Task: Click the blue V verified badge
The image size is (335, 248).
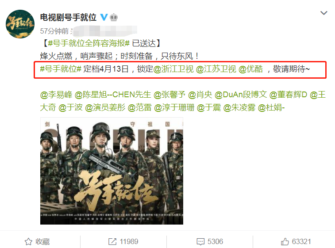Action: point(104,17)
